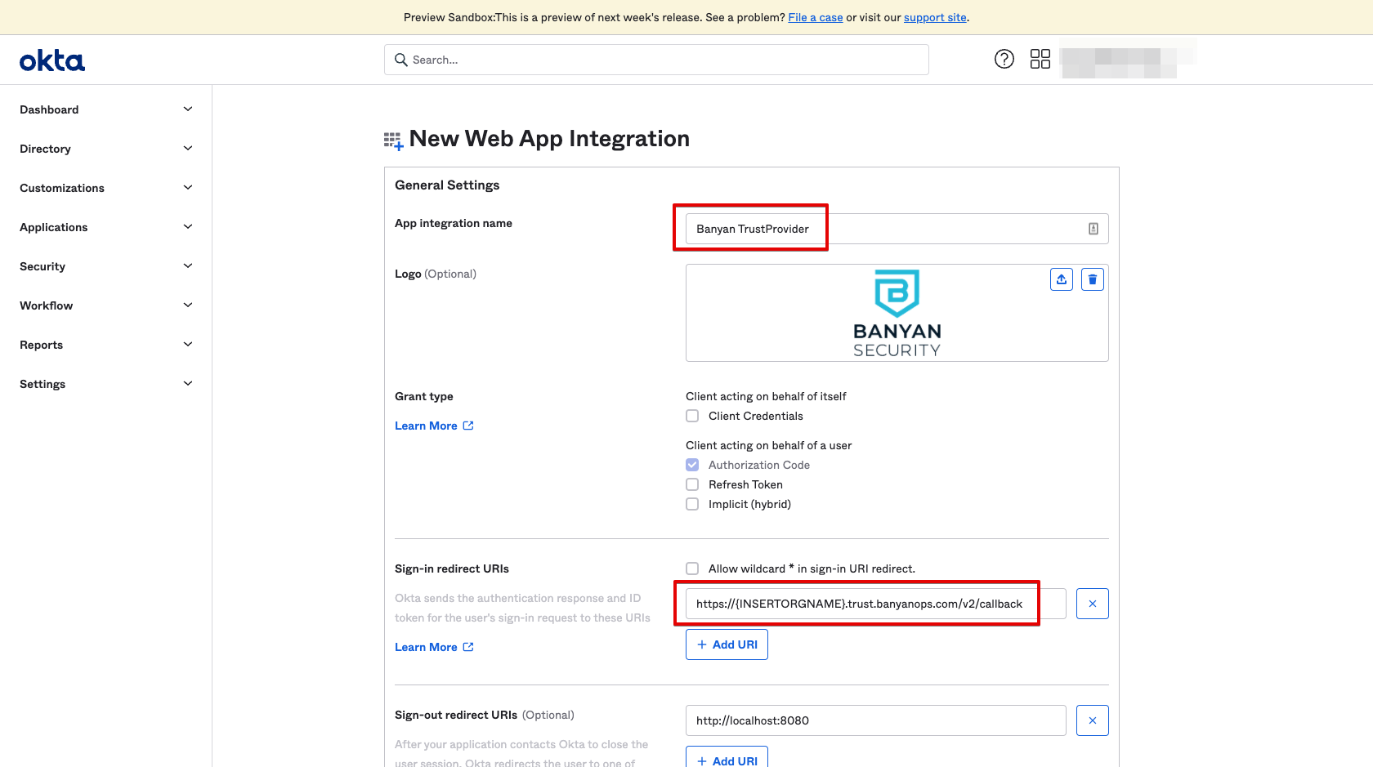Expand the Security sidebar section
This screenshot has width=1373, height=767.
click(x=106, y=266)
